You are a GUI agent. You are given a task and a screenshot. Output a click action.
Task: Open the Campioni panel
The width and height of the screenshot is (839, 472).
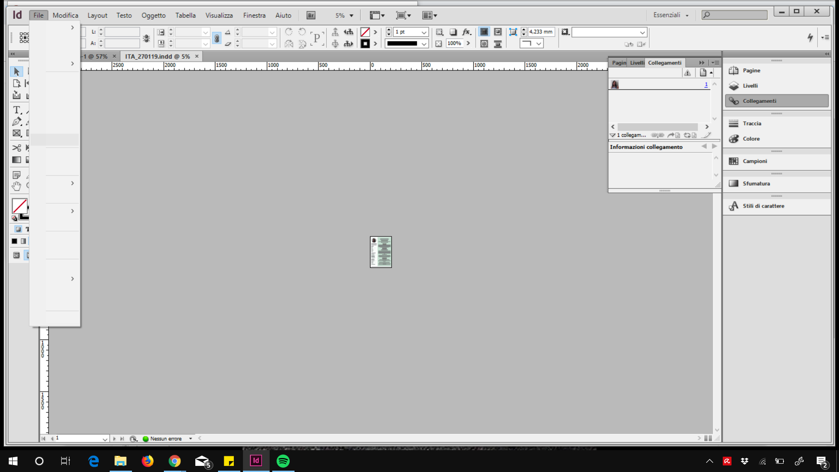tap(755, 161)
